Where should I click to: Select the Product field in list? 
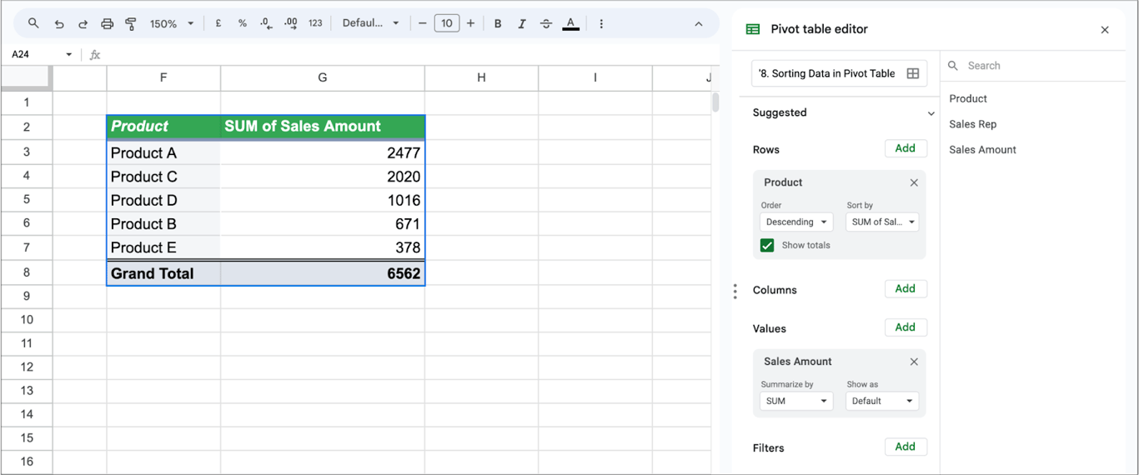point(967,98)
